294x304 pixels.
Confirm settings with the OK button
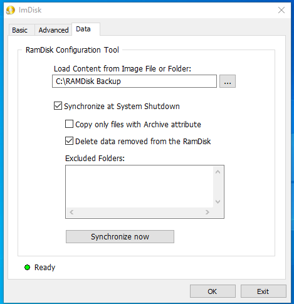point(213,291)
